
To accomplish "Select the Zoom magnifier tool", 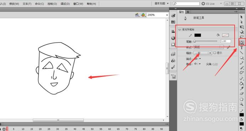I will [242, 104].
